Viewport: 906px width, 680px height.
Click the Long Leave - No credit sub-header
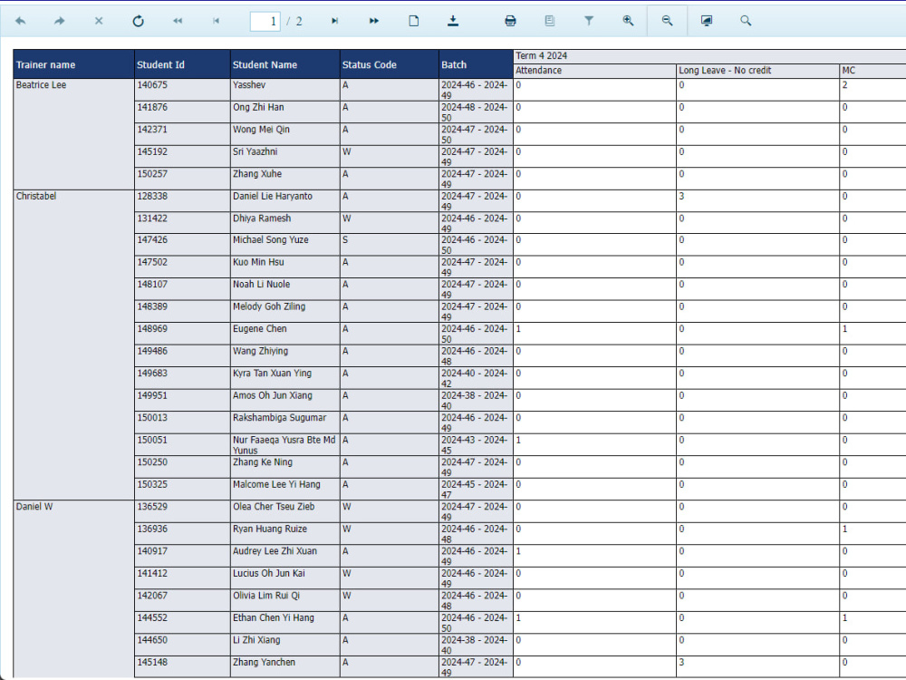[x=757, y=71]
